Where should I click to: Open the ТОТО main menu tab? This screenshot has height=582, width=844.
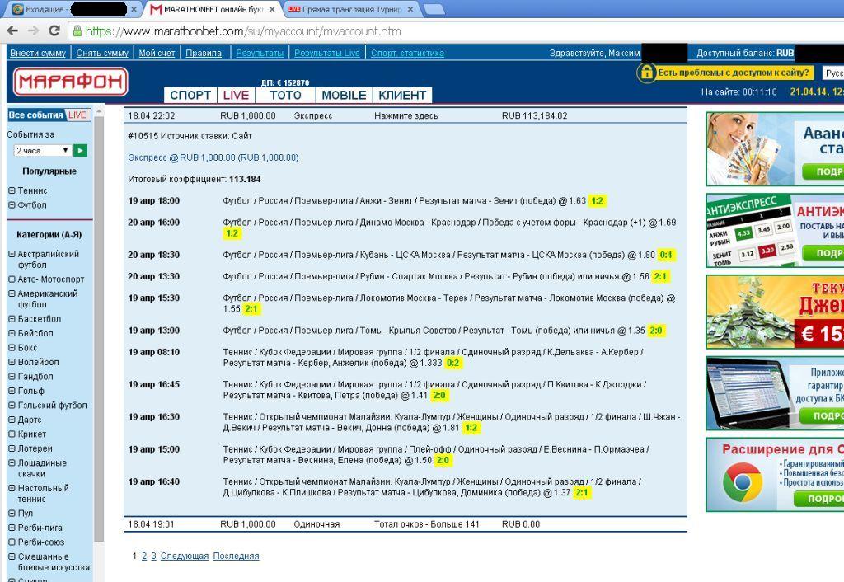pyautogui.click(x=285, y=96)
